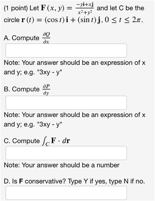Click the '(1 point)' label
This screenshot has height=201, width=155.
(16, 8)
